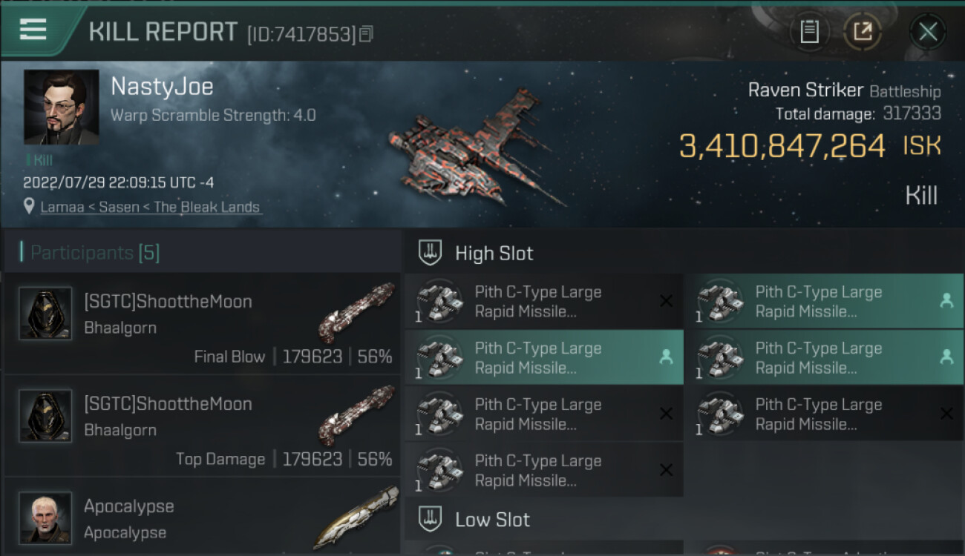Click the location pin icon
965x556 pixels.
click(x=29, y=206)
